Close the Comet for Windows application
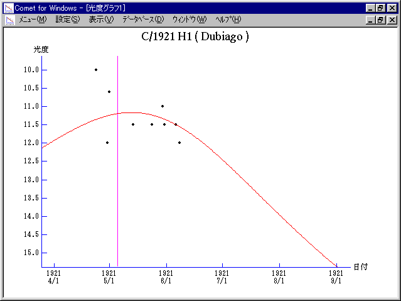 coord(392,8)
